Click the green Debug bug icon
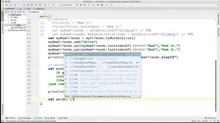 point(81,5)
